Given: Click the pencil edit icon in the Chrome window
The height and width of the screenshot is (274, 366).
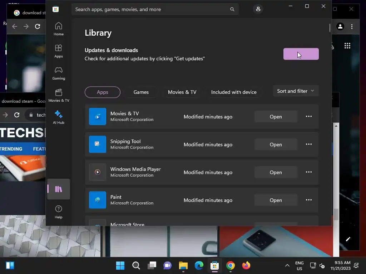Looking at the screenshot, I should (348, 239).
